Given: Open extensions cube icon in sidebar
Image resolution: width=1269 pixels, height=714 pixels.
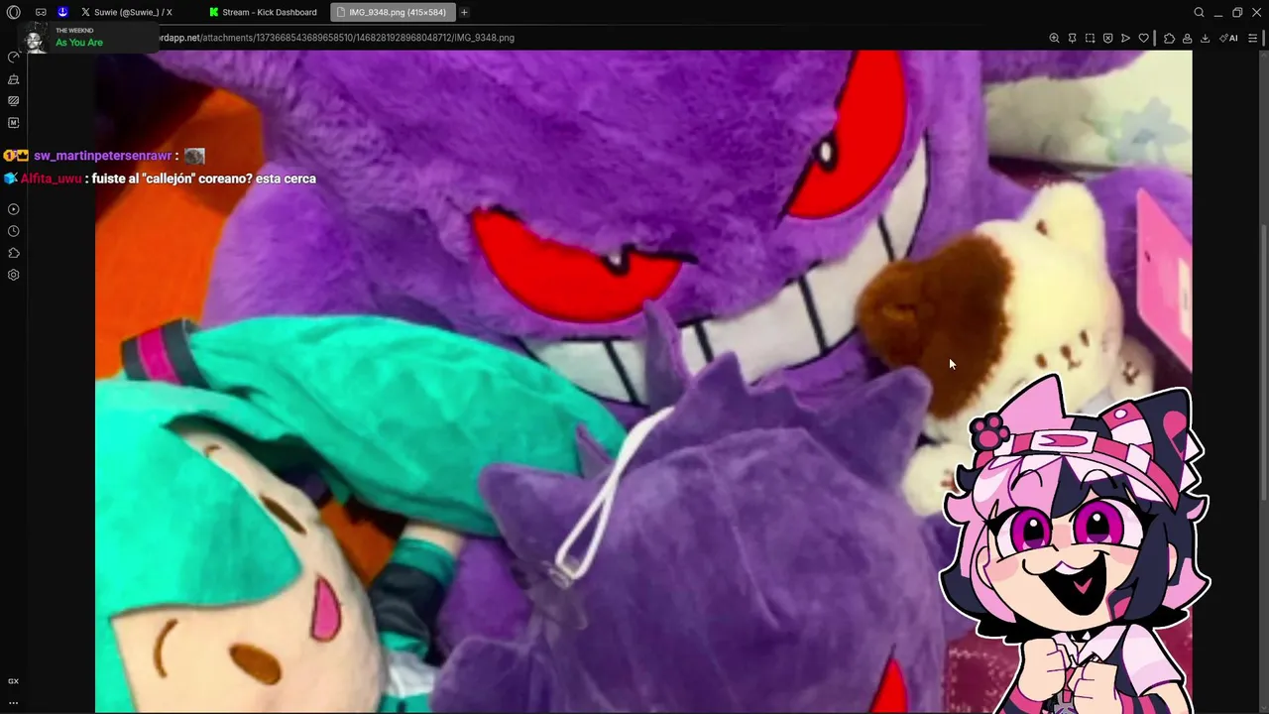Looking at the screenshot, I should [x=13, y=253].
